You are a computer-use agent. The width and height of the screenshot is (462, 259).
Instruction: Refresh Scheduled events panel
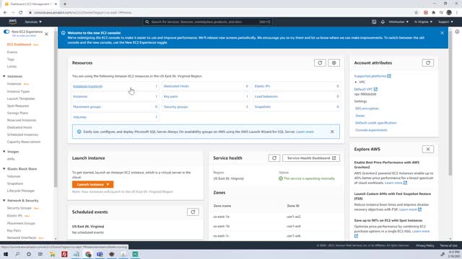[x=193, y=212]
